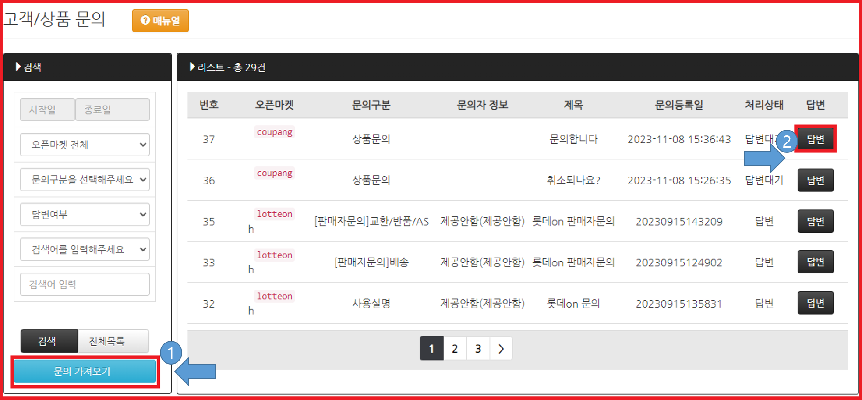Expand the 답변여부 dropdown
The image size is (862, 400).
(85, 215)
